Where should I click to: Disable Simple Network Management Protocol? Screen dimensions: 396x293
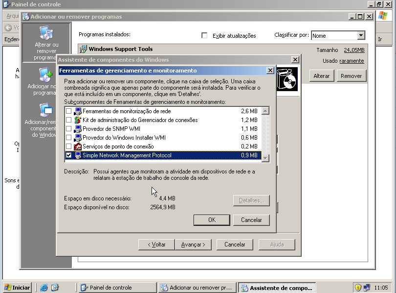68,155
